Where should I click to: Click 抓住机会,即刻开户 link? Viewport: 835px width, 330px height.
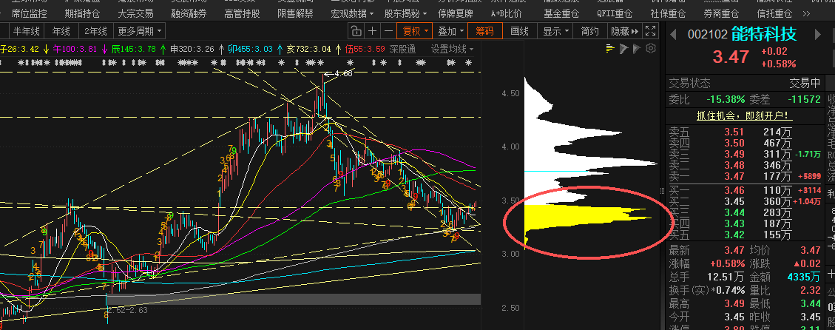[743, 115]
